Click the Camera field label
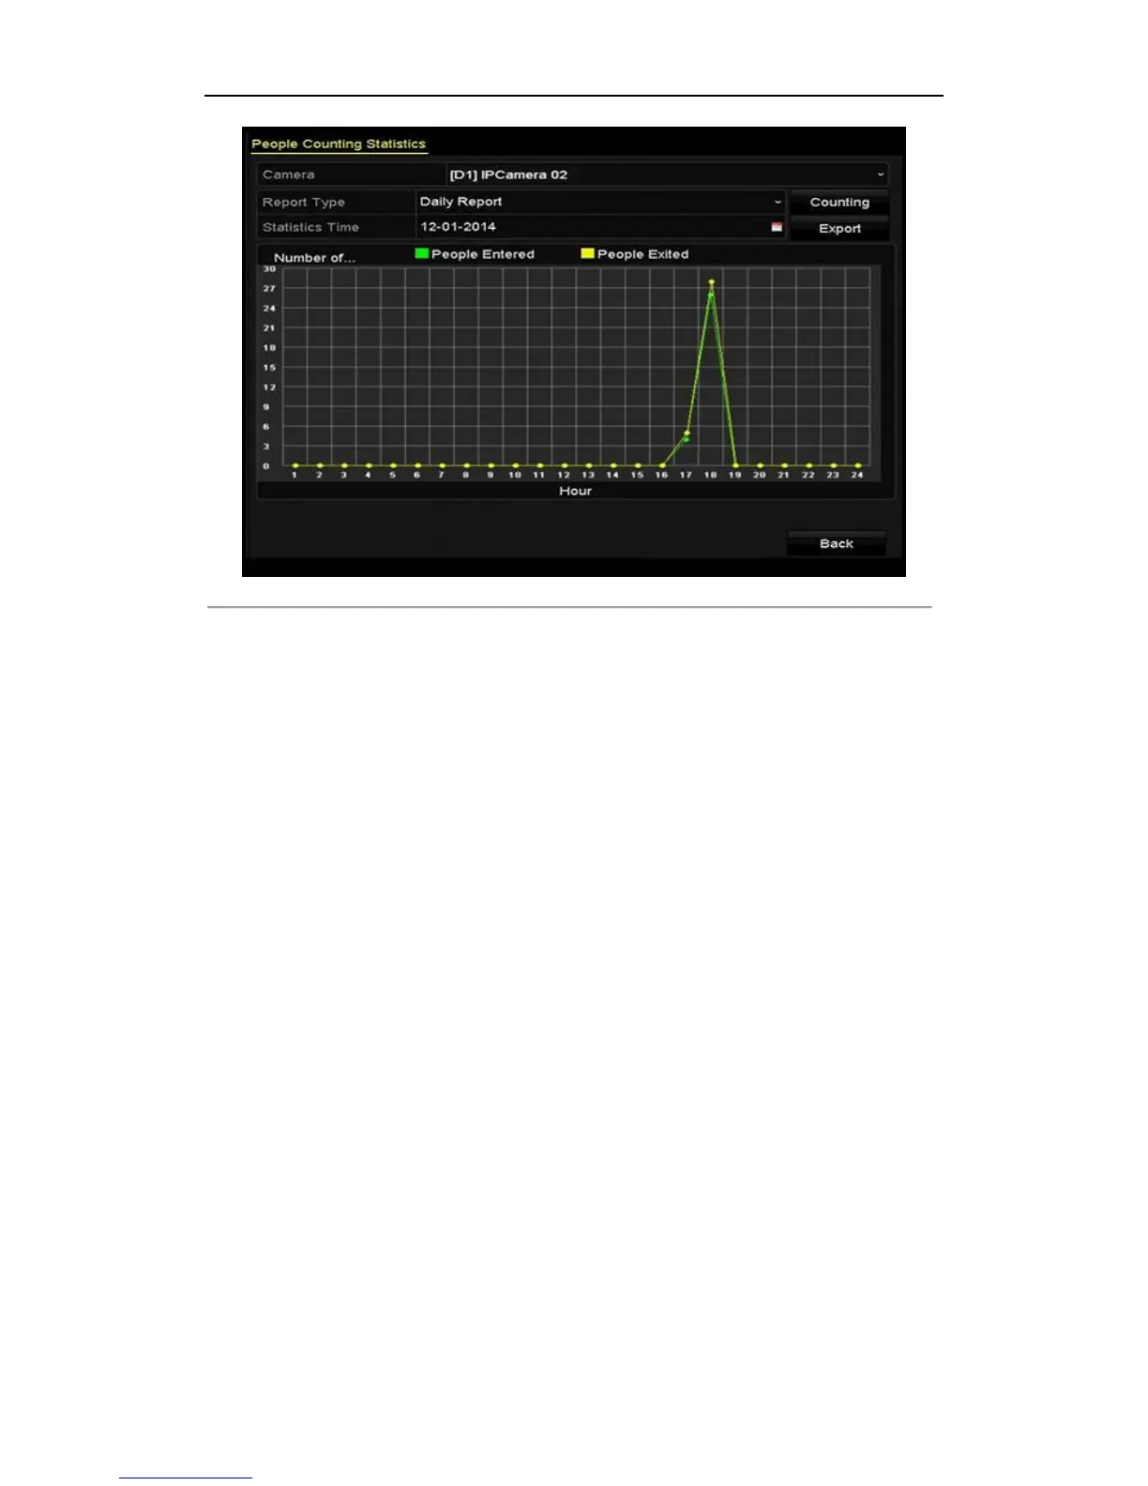This screenshot has width=1148, height=1486. click(x=289, y=174)
